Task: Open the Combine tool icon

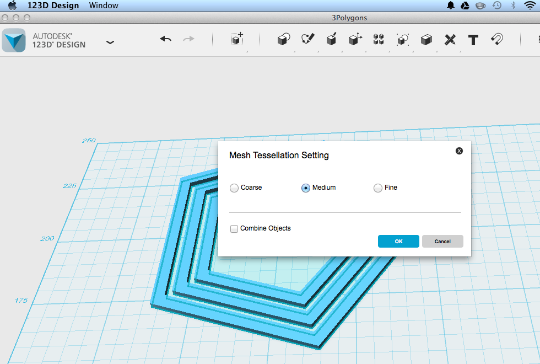Action: pyautogui.click(x=426, y=40)
